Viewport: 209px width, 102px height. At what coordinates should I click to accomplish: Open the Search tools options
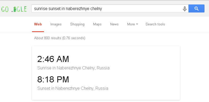point(155,24)
